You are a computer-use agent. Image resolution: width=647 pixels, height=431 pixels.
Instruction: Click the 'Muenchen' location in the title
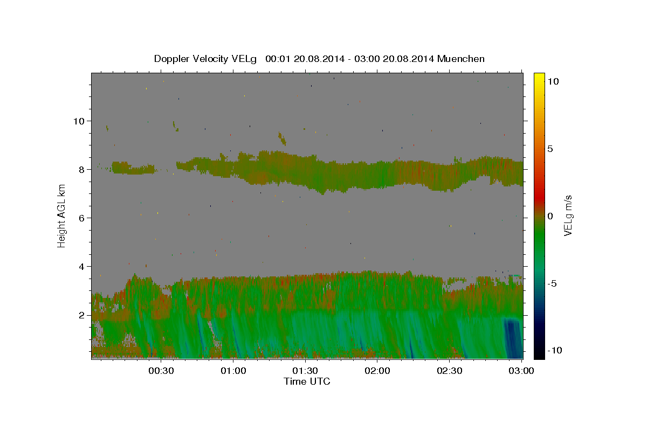462,59
